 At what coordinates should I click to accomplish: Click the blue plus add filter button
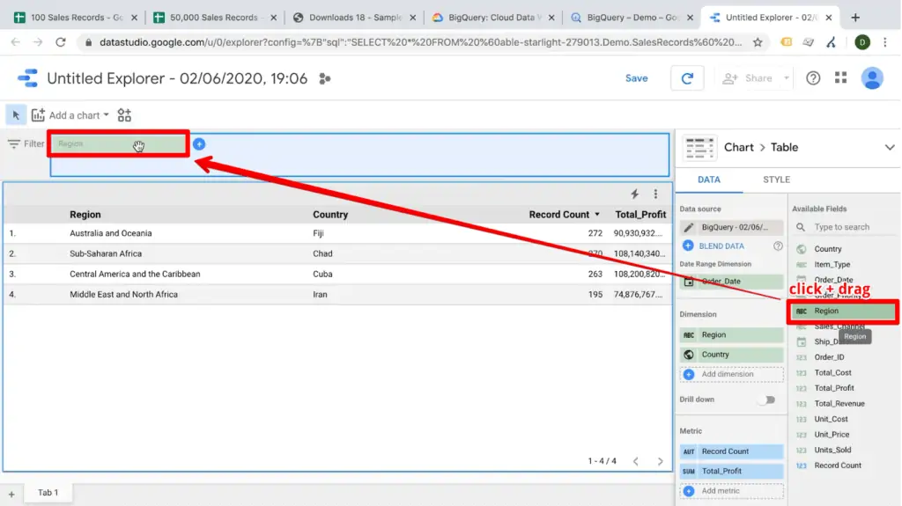pyautogui.click(x=199, y=143)
